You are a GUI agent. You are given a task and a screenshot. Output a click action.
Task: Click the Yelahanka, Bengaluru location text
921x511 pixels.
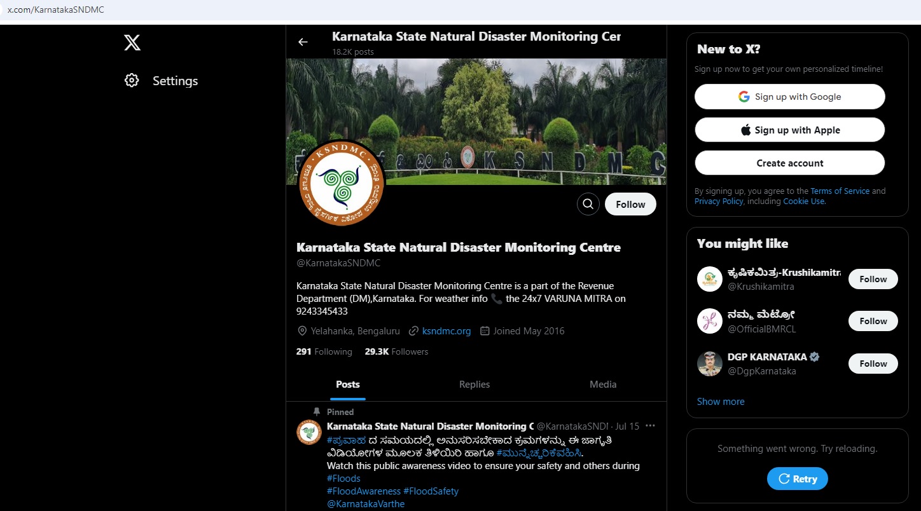tap(355, 331)
